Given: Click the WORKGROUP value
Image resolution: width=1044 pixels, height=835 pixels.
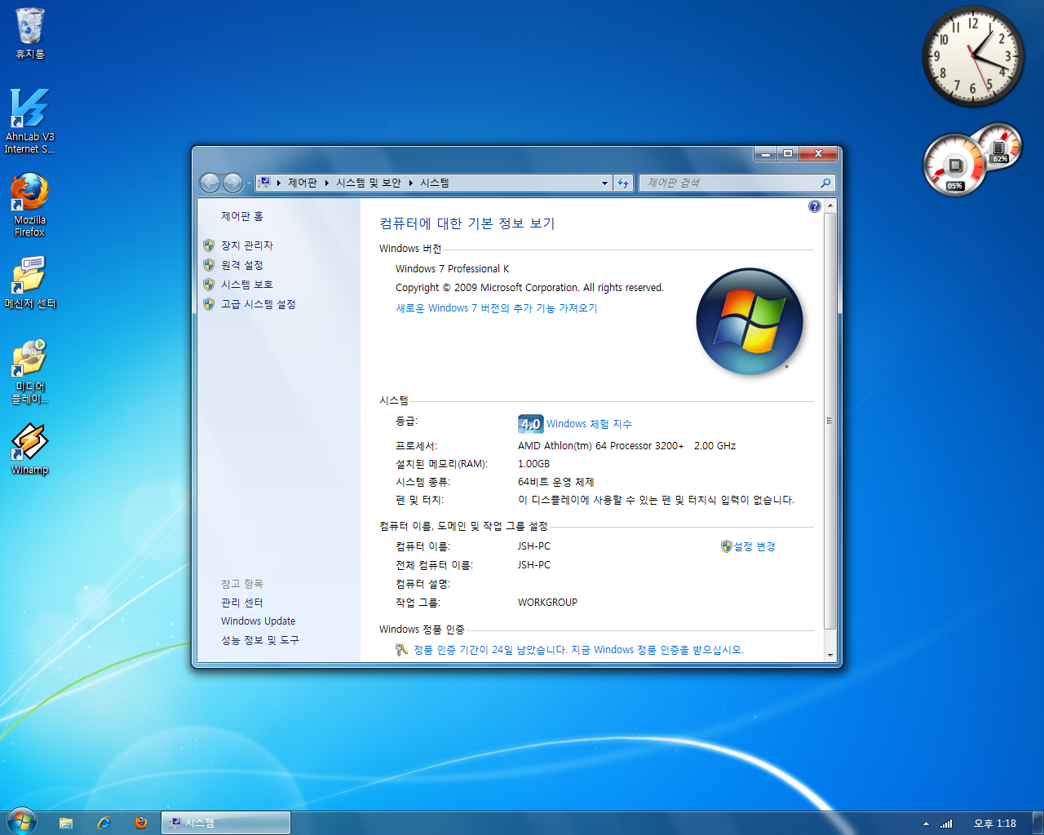Looking at the screenshot, I should (x=547, y=603).
